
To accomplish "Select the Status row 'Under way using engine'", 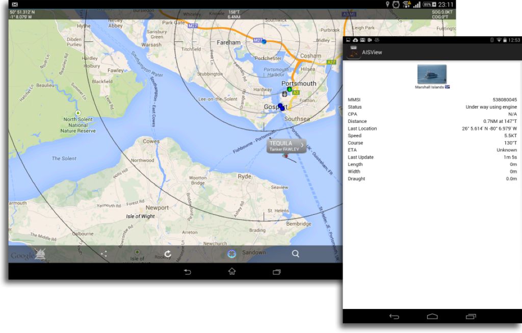I will coord(432,107).
